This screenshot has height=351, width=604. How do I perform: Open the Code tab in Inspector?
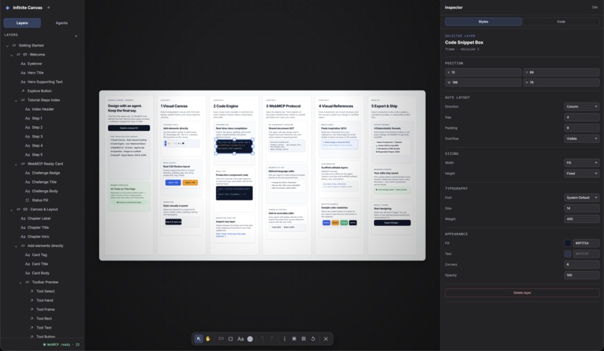(x=561, y=22)
